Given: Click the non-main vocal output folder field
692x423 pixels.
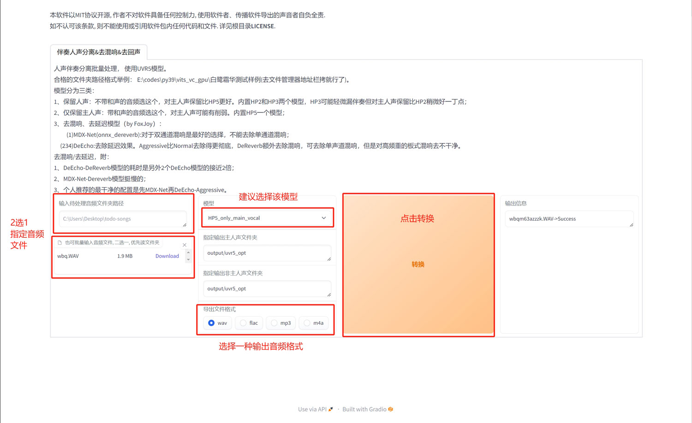Looking at the screenshot, I should [x=267, y=289].
